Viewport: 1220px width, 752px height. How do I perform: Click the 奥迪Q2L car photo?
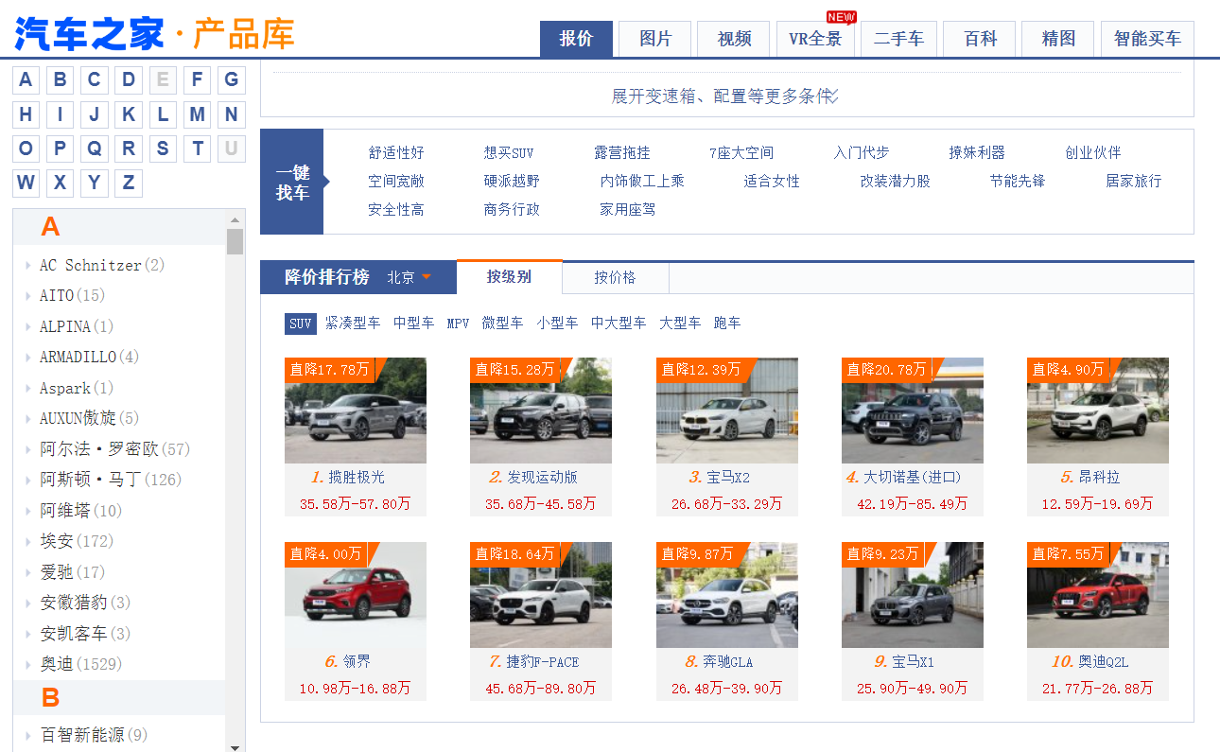pos(1097,594)
